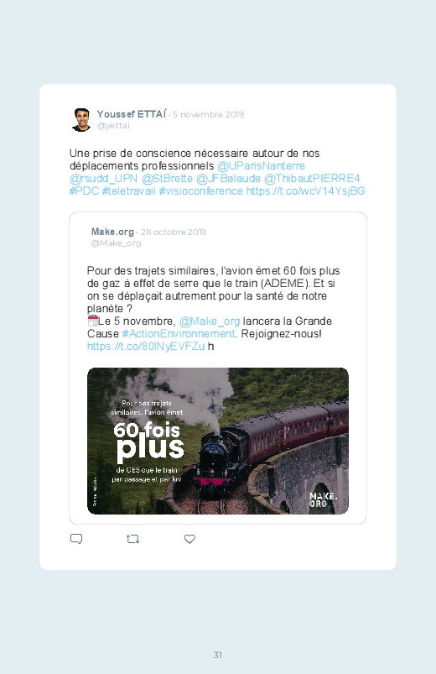Click the calendar emoji in quoted tweet

[93, 321]
